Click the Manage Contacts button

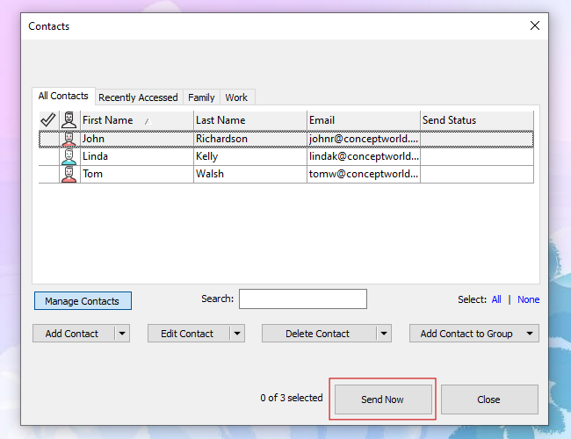pos(83,301)
